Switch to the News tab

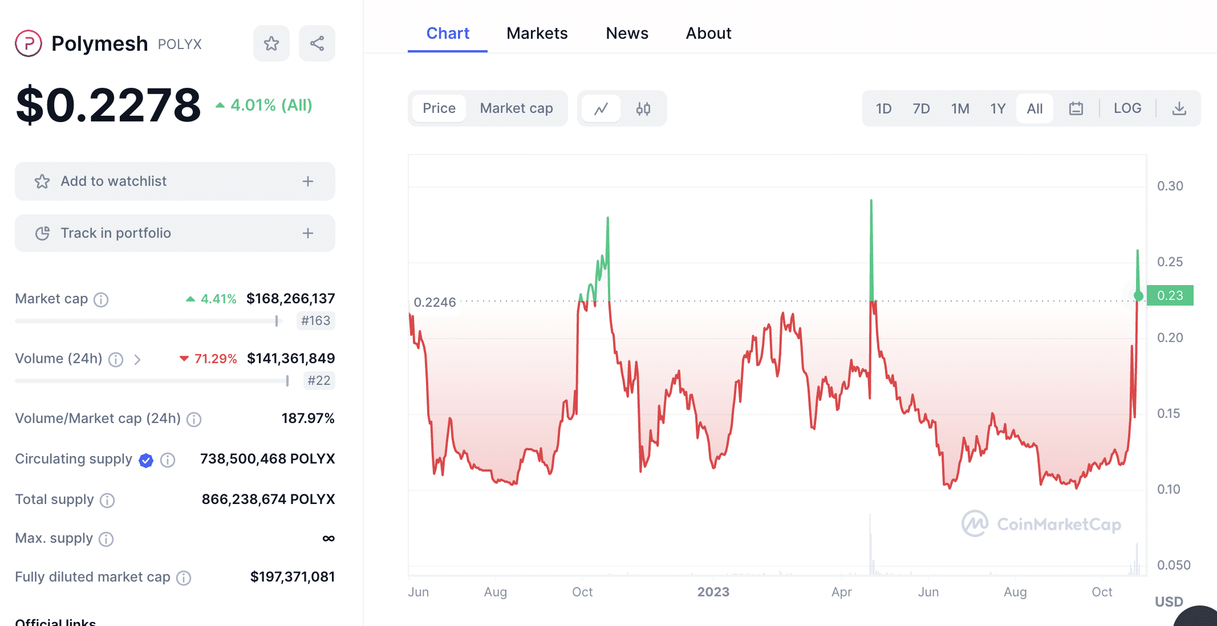pyautogui.click(x=625, y=32)
